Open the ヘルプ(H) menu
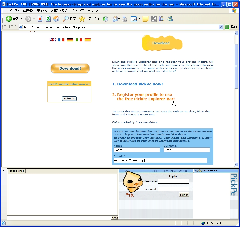The width and height of the screenshot is (240, 227). (x=94, y=11)
